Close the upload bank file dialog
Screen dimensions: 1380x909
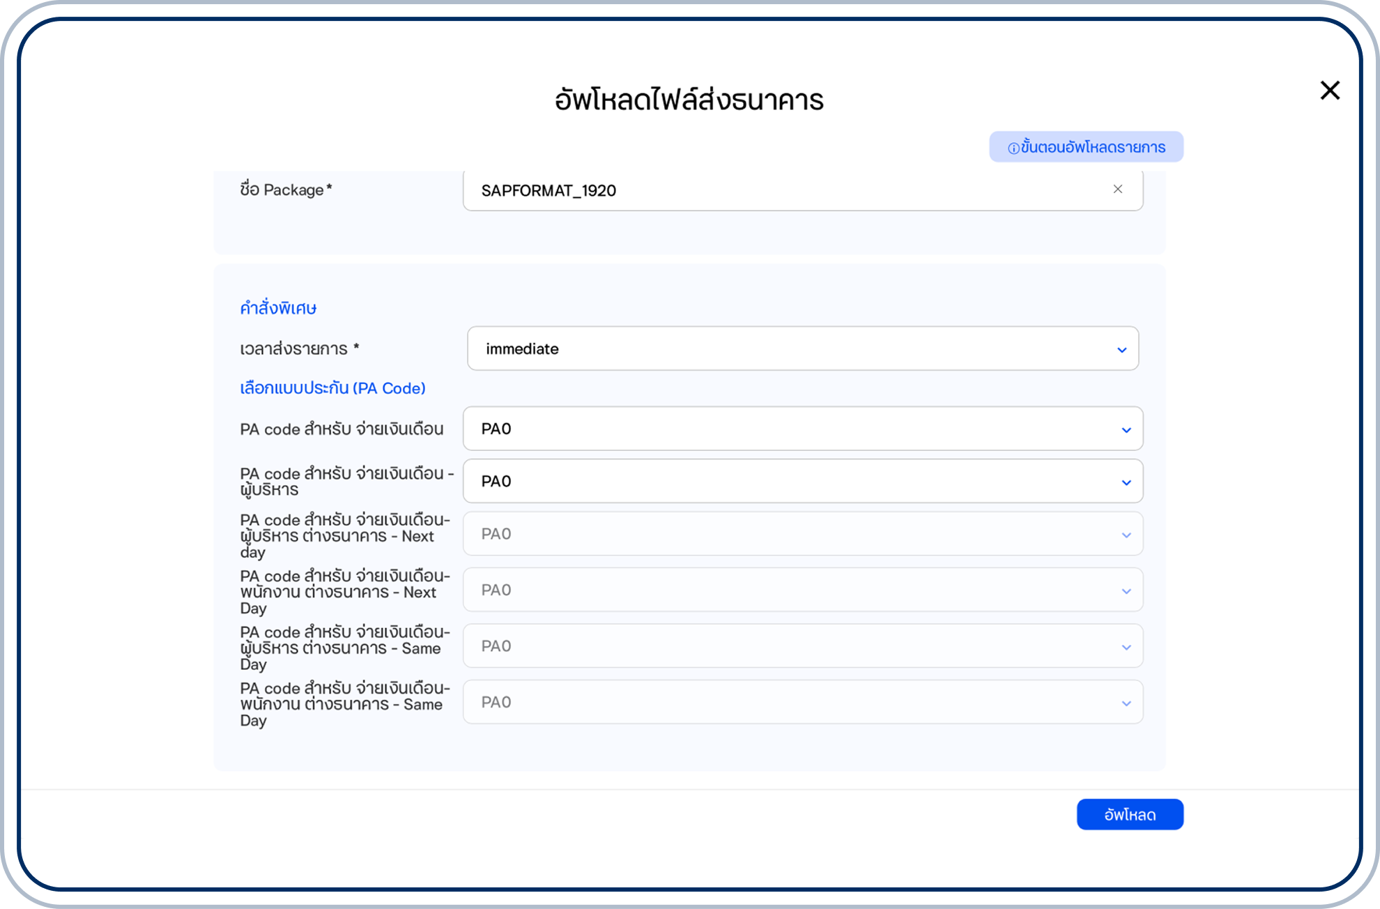pyautogui.click(x=1330, y=91)
